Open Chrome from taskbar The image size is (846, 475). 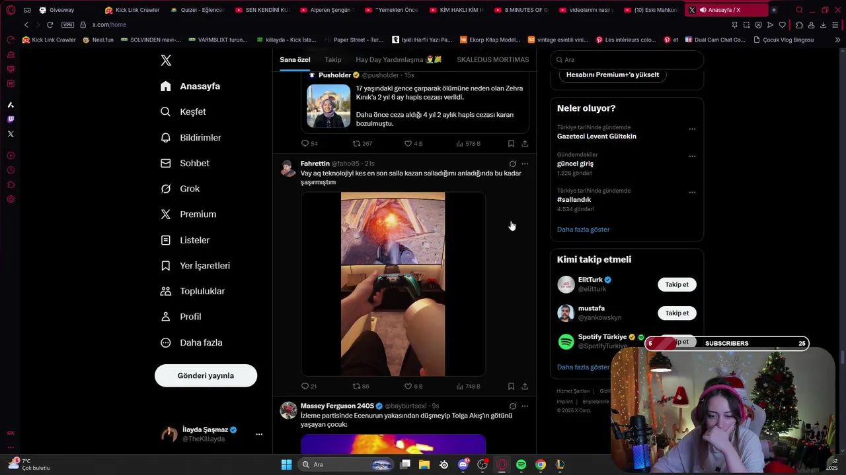pyautogui.click(x=541, y=464)
